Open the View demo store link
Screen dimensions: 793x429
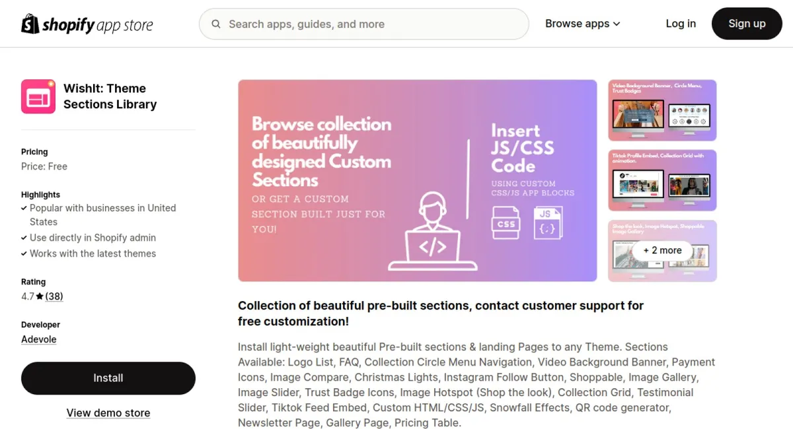pos(108,412)
